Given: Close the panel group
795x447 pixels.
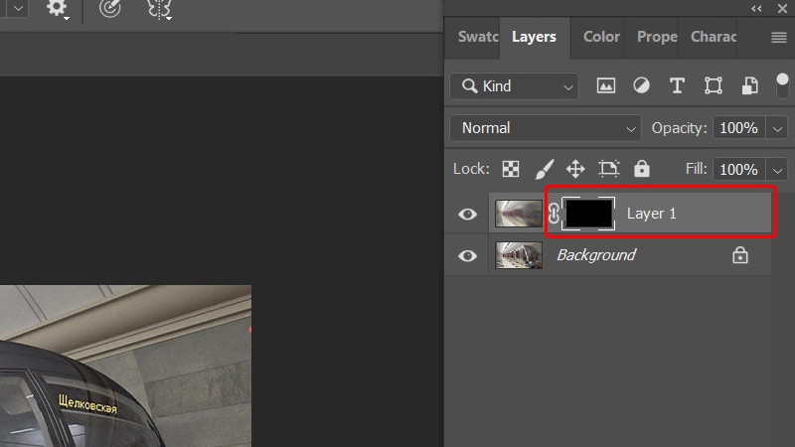Looking at the screenshot, I should pyautogui.click(x=782, y=9).
